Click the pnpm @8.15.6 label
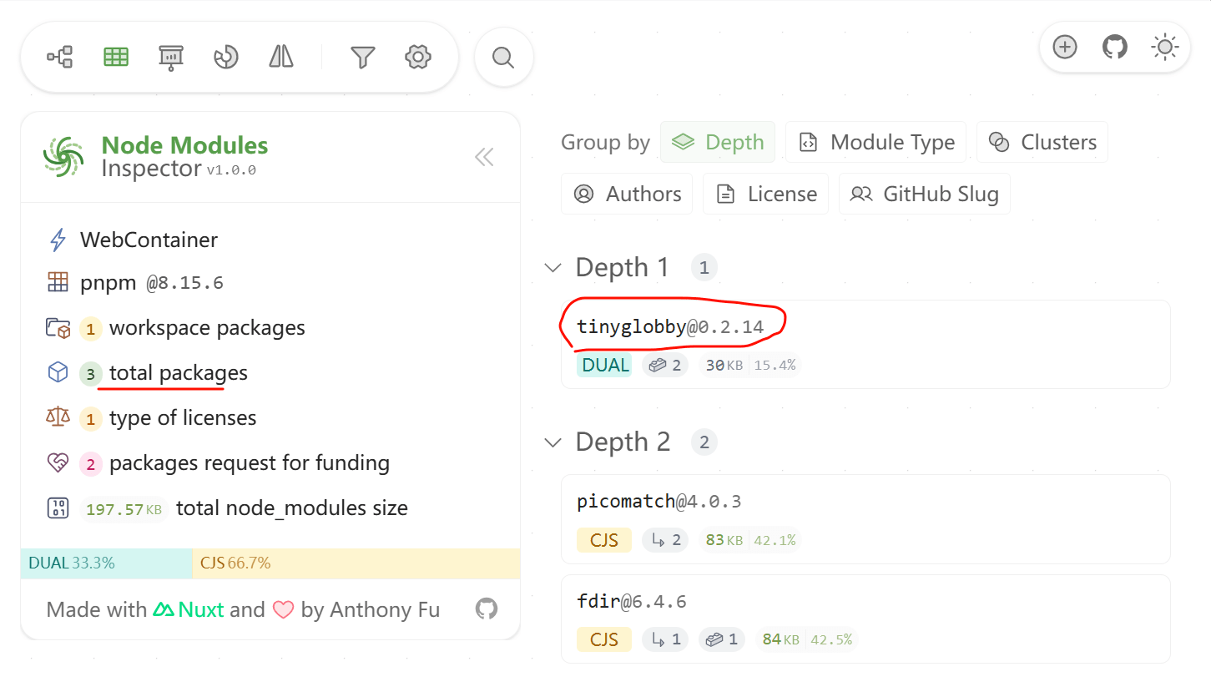The image size is (1211, 692). pyautogui.click(x=152, y=283)
